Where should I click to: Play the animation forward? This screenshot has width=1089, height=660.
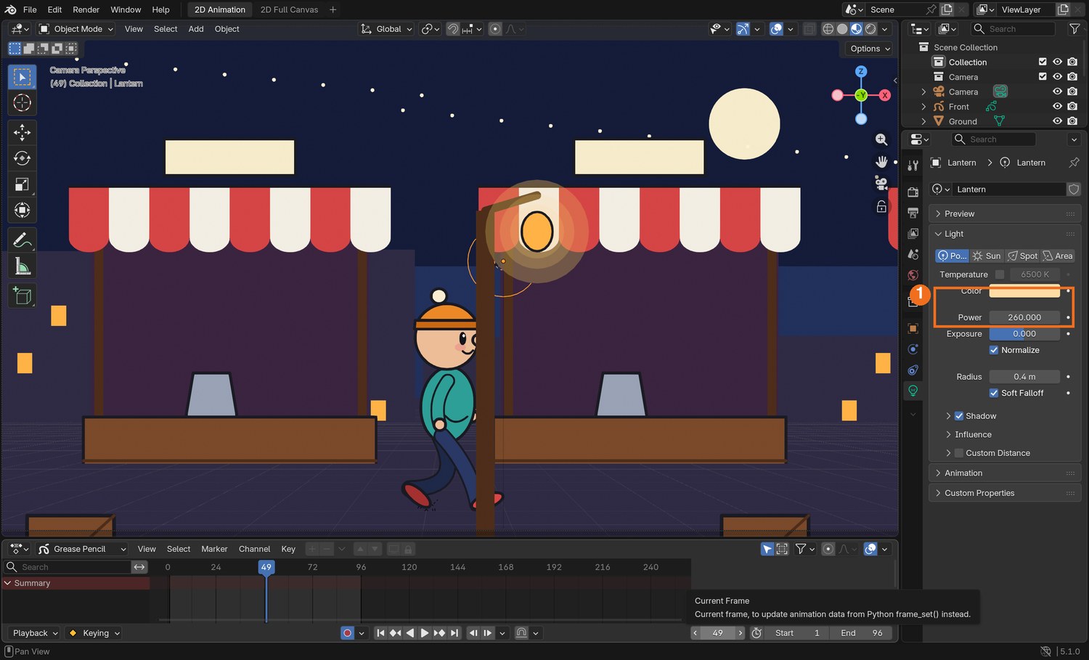pyautogui.click(x=425, y=633)
